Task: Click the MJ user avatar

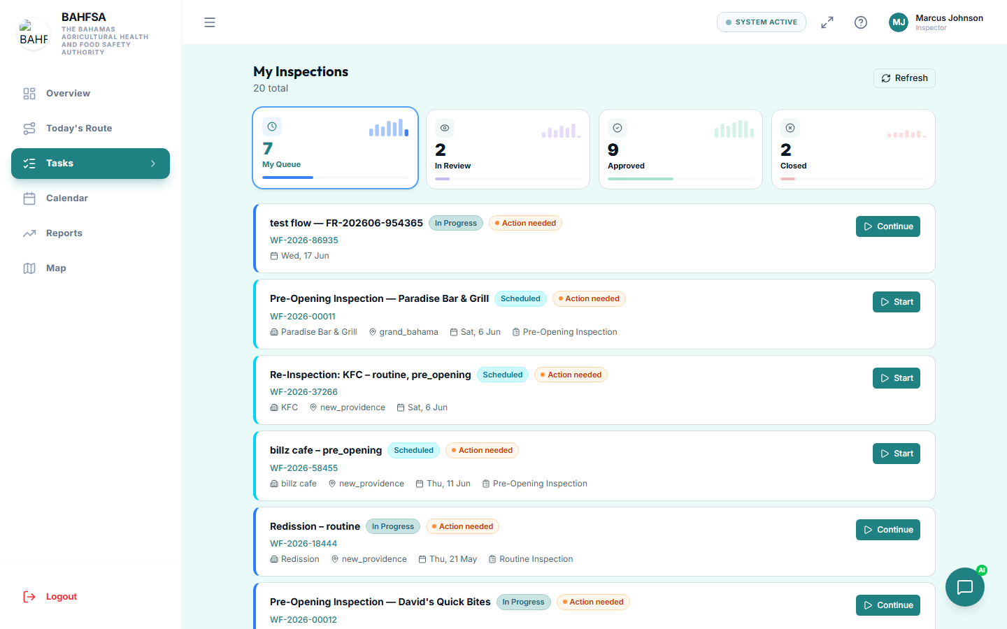Action: (x=899, y=22)
